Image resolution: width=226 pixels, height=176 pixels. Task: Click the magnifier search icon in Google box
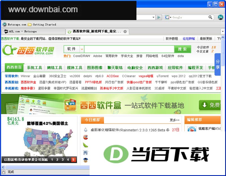pyautogui.click(x=210, y=17)
